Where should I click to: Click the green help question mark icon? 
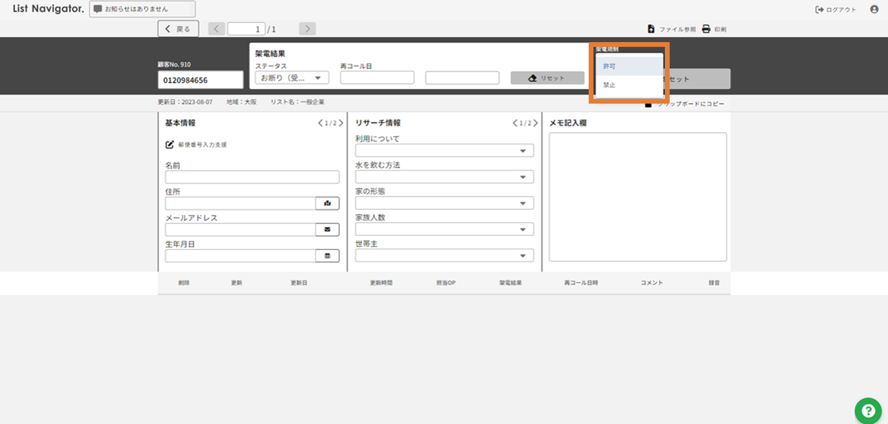click(868, 411)
